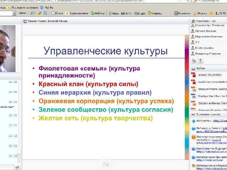The image size is (227, 170).
Task: Open the Игры toolbar item
Action: [114, 14]
